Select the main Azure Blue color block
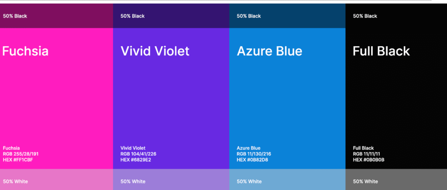This screenshot has height=190, width=447. 287,98
